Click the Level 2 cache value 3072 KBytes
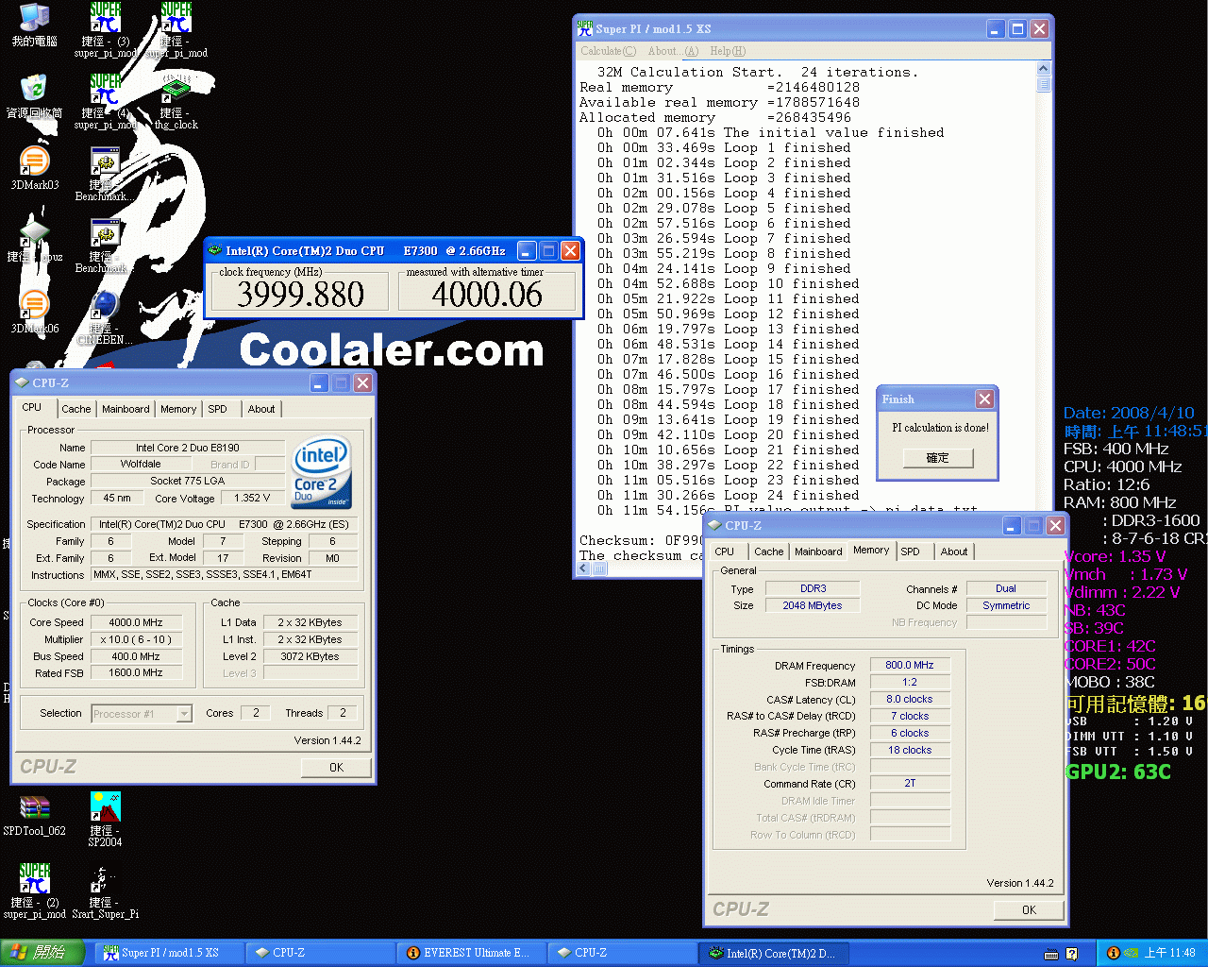 coord(310,656)
